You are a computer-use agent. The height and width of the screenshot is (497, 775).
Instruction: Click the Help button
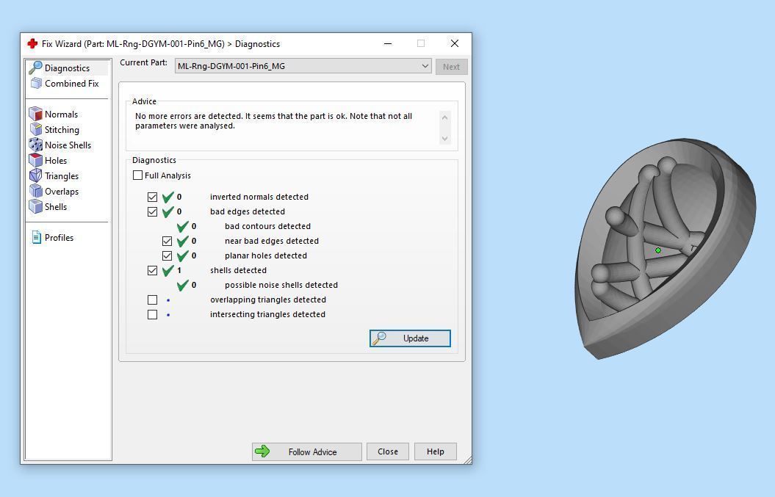(436, 451)
